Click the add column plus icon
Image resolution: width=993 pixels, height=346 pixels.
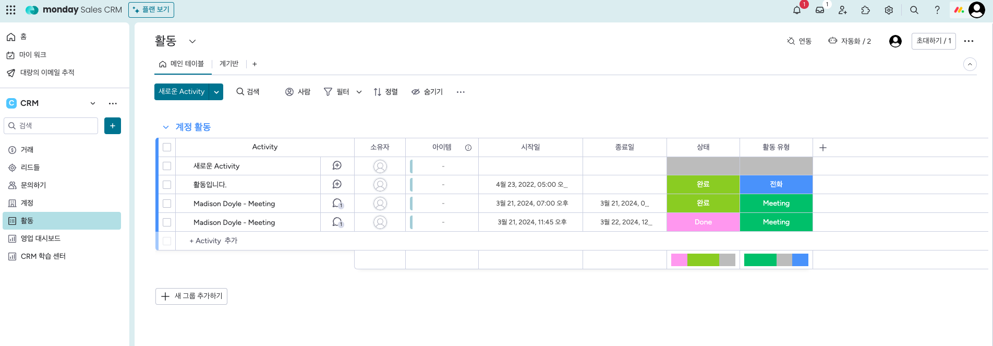pos(823,148)
